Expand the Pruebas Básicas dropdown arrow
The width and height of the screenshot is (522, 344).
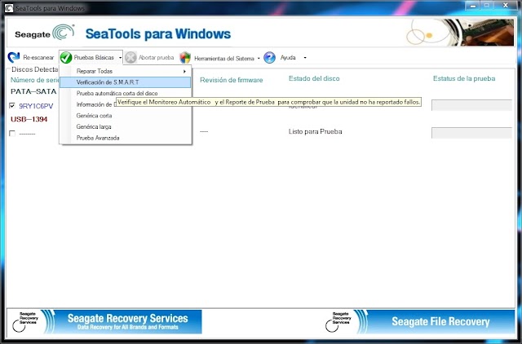tap(120, 58)
